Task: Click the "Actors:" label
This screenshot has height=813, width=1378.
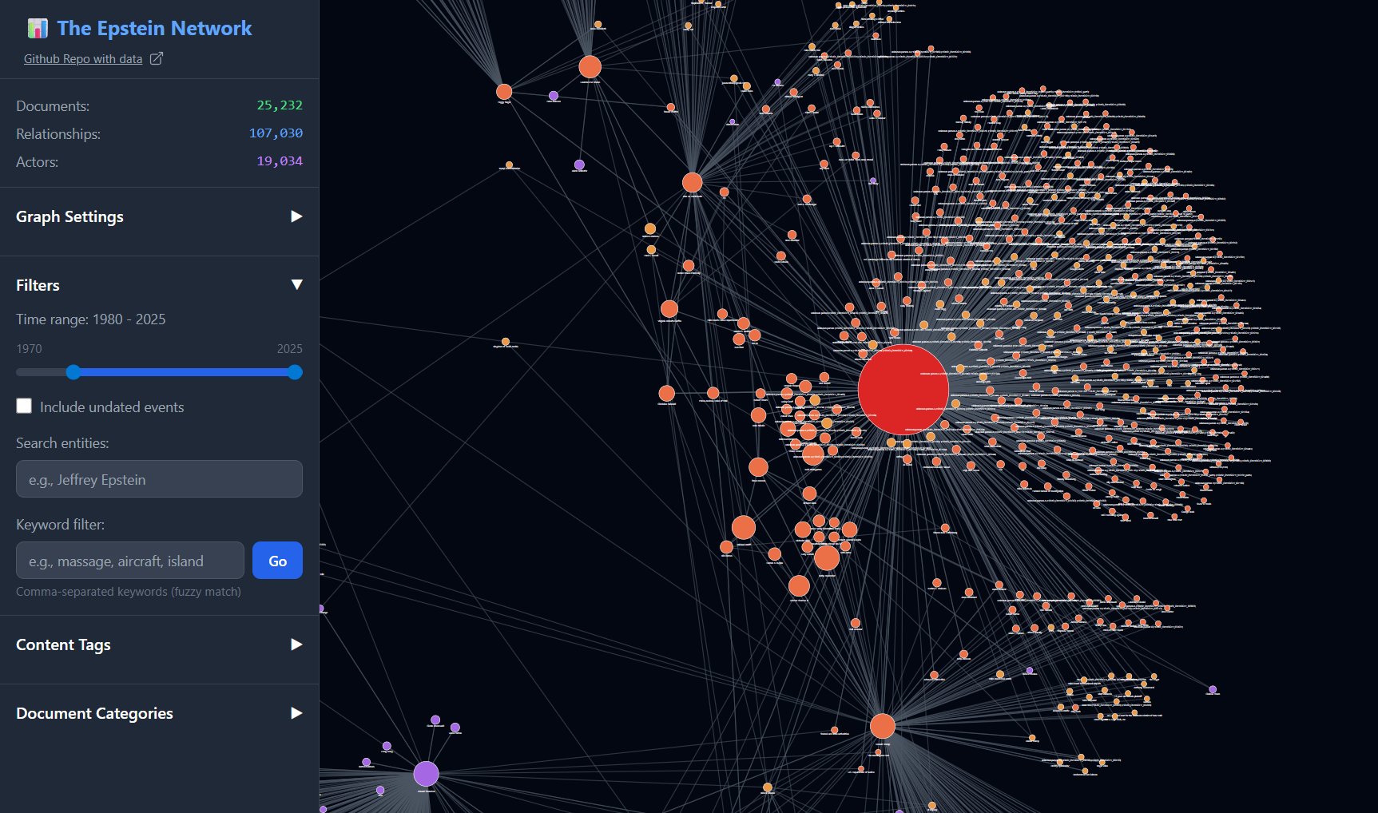Action: coord(37,162)
